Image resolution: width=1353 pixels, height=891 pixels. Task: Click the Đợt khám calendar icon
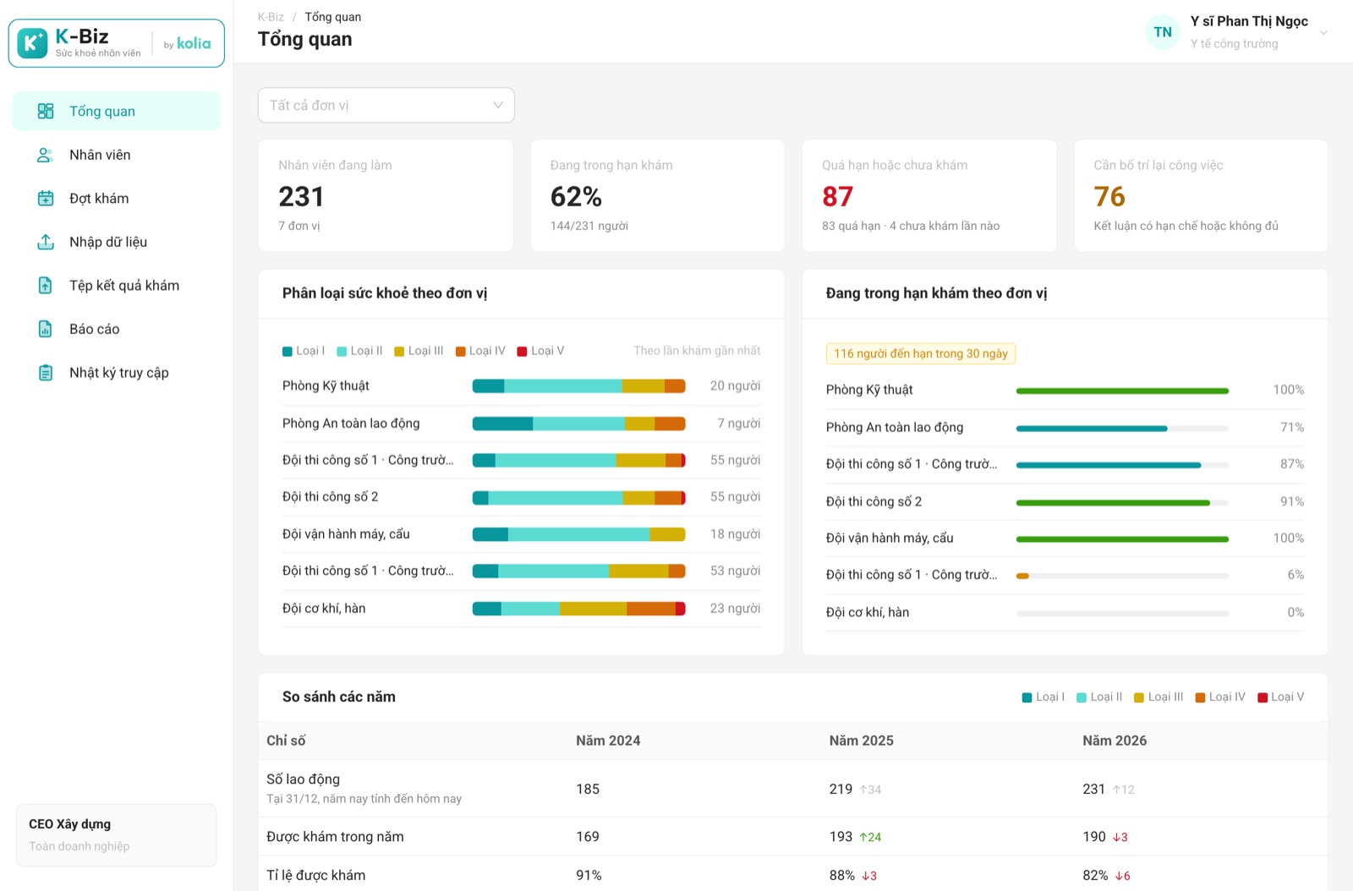[x=46, y=199]
